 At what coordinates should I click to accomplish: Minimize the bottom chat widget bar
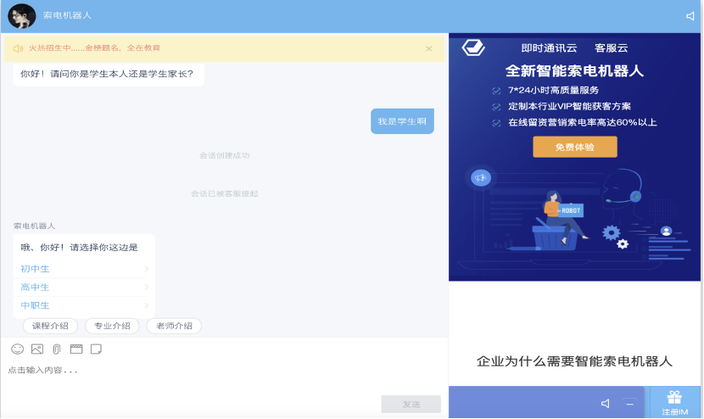pos(629,404)
